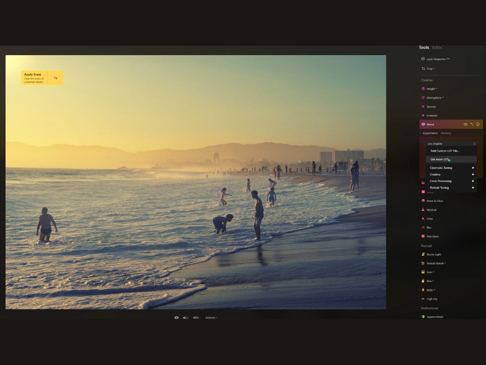The height and width of the screenshot is (365, 486).
Task: Toggle the original preview eye below the photo
Action: pyautogui.click(x=177, y=318)
